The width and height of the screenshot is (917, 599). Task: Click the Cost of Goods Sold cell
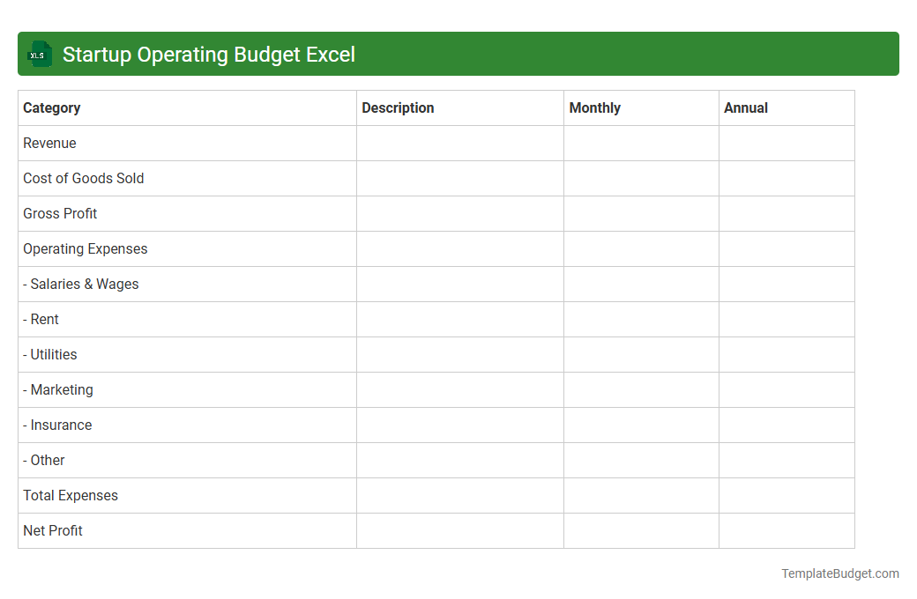83,178
